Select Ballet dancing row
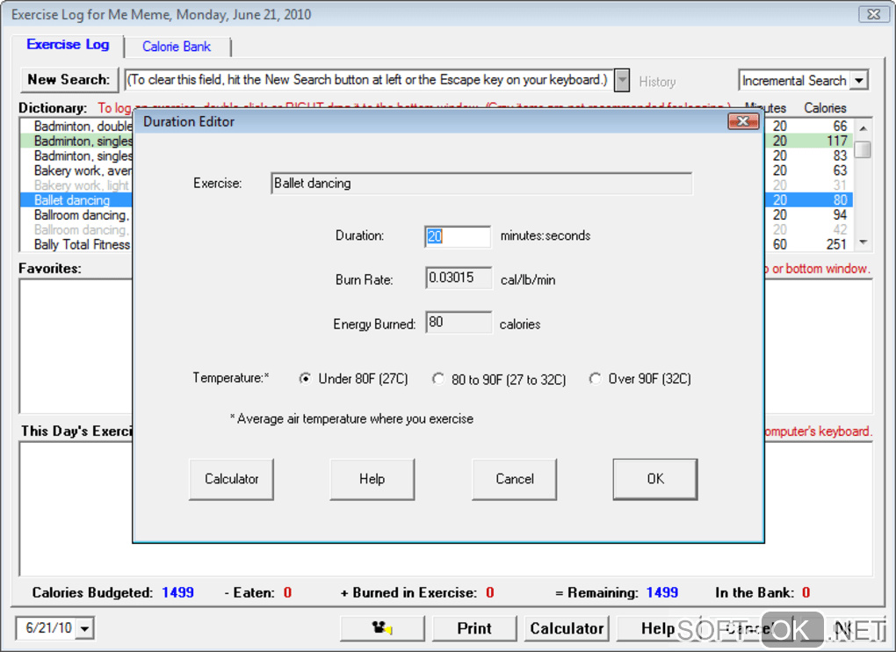 tap(76, 200)
